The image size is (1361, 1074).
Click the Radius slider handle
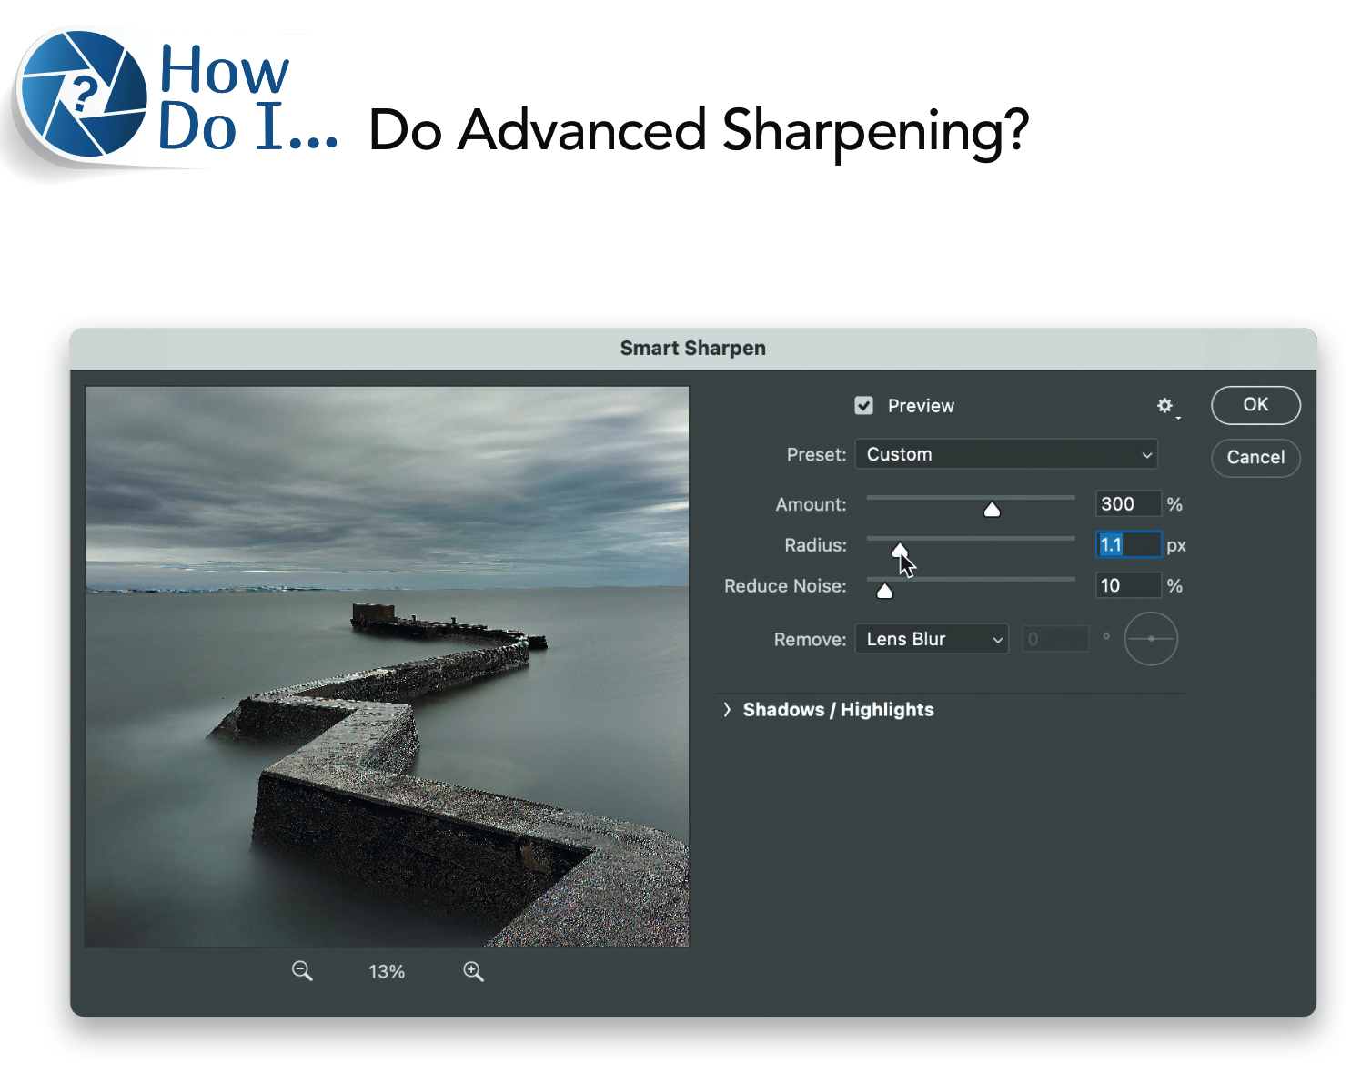click(x=900, y=550)
